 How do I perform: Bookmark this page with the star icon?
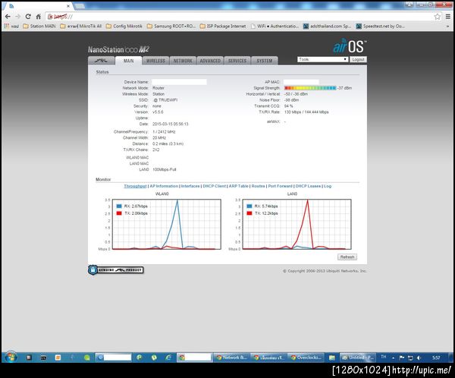[438, 17]
